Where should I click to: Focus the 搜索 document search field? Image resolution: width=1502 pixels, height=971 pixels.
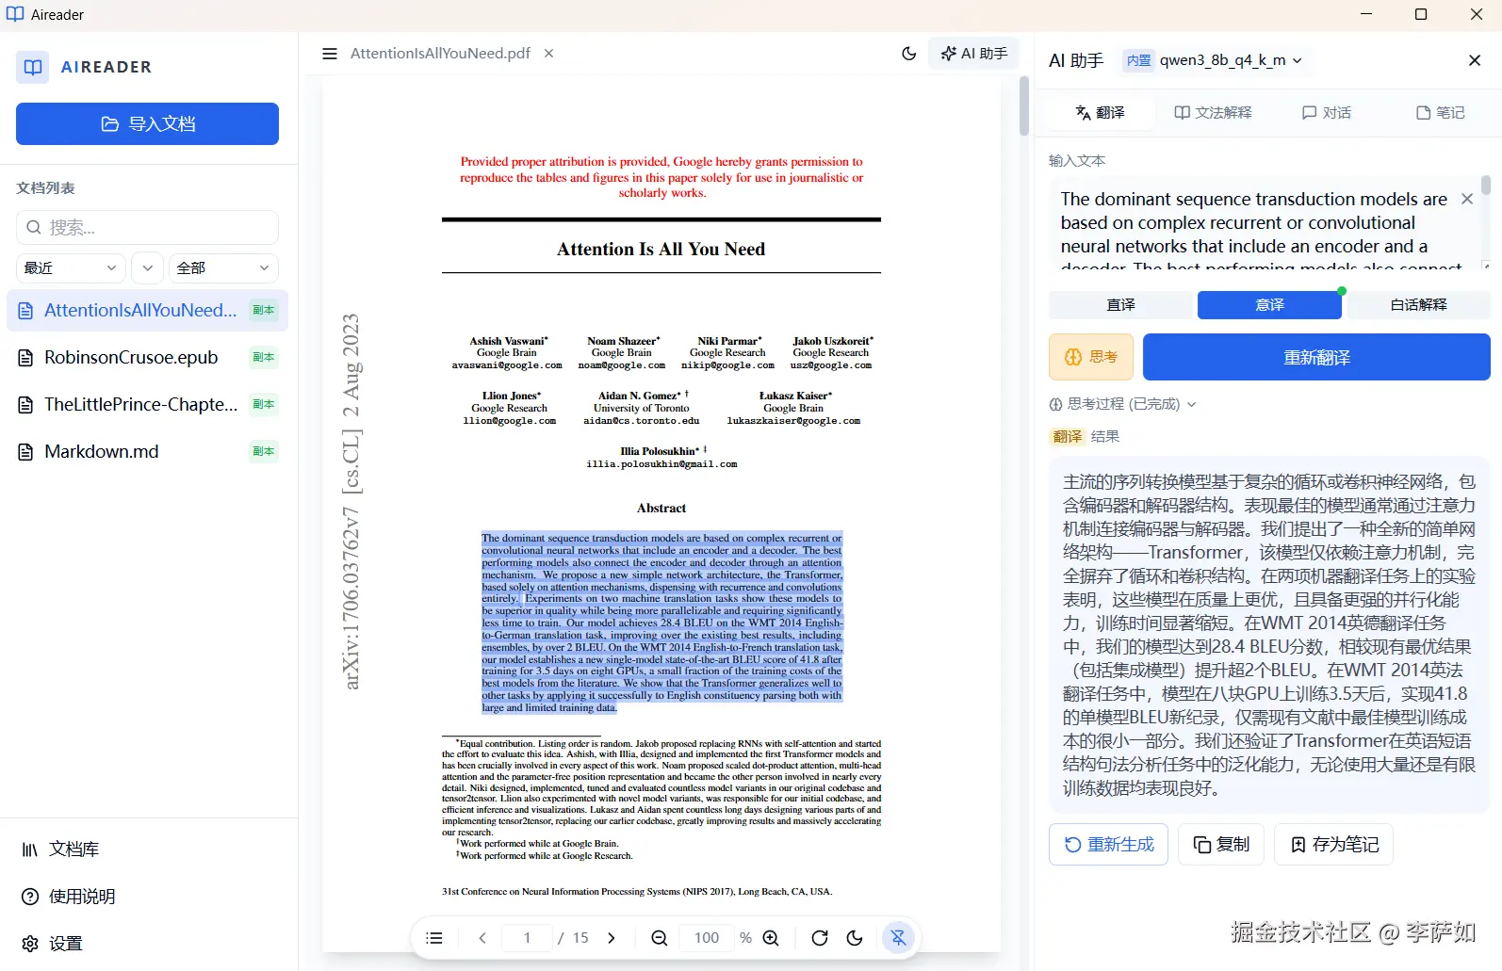tap(147, 227)
